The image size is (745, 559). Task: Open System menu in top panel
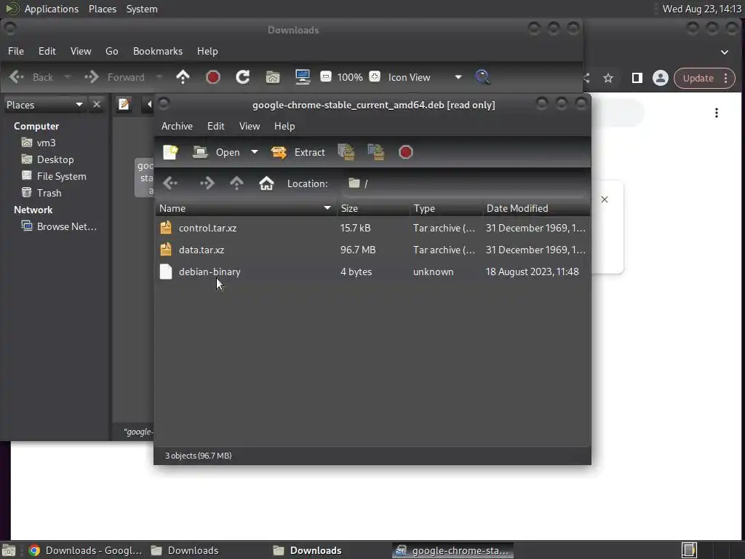pyautogui.click(x=142, y=9)
